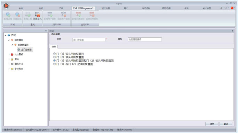The width and height of the screenshot is (238, 133).
Task: Click the 名称 name input field
Action: click(89, 40)
